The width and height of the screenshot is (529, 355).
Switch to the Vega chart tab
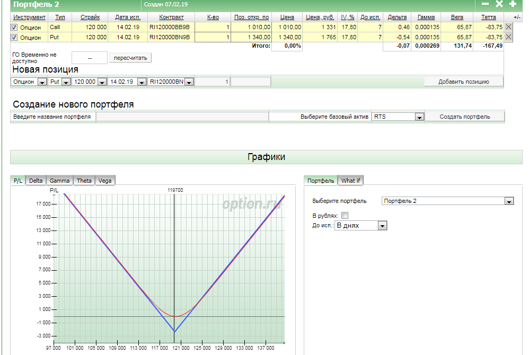point(105,181)
